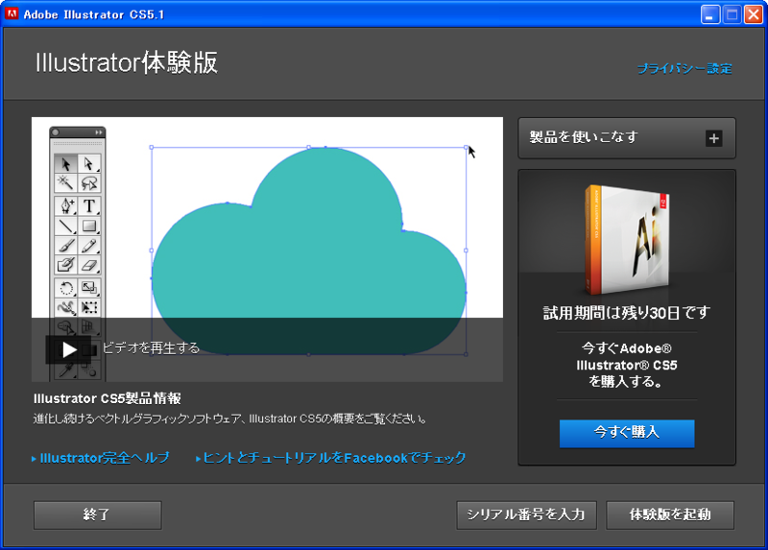Play the Illustrator CS5 intro video
This screenshot has height=550, width=768.
(68, 349)
